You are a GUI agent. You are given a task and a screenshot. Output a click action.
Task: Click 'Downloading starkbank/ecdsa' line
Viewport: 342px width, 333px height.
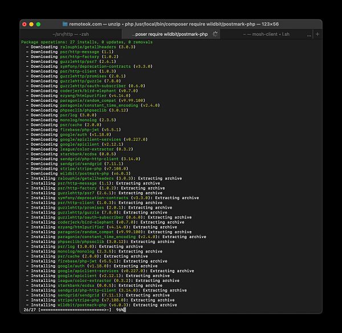[x=71, y=154]
